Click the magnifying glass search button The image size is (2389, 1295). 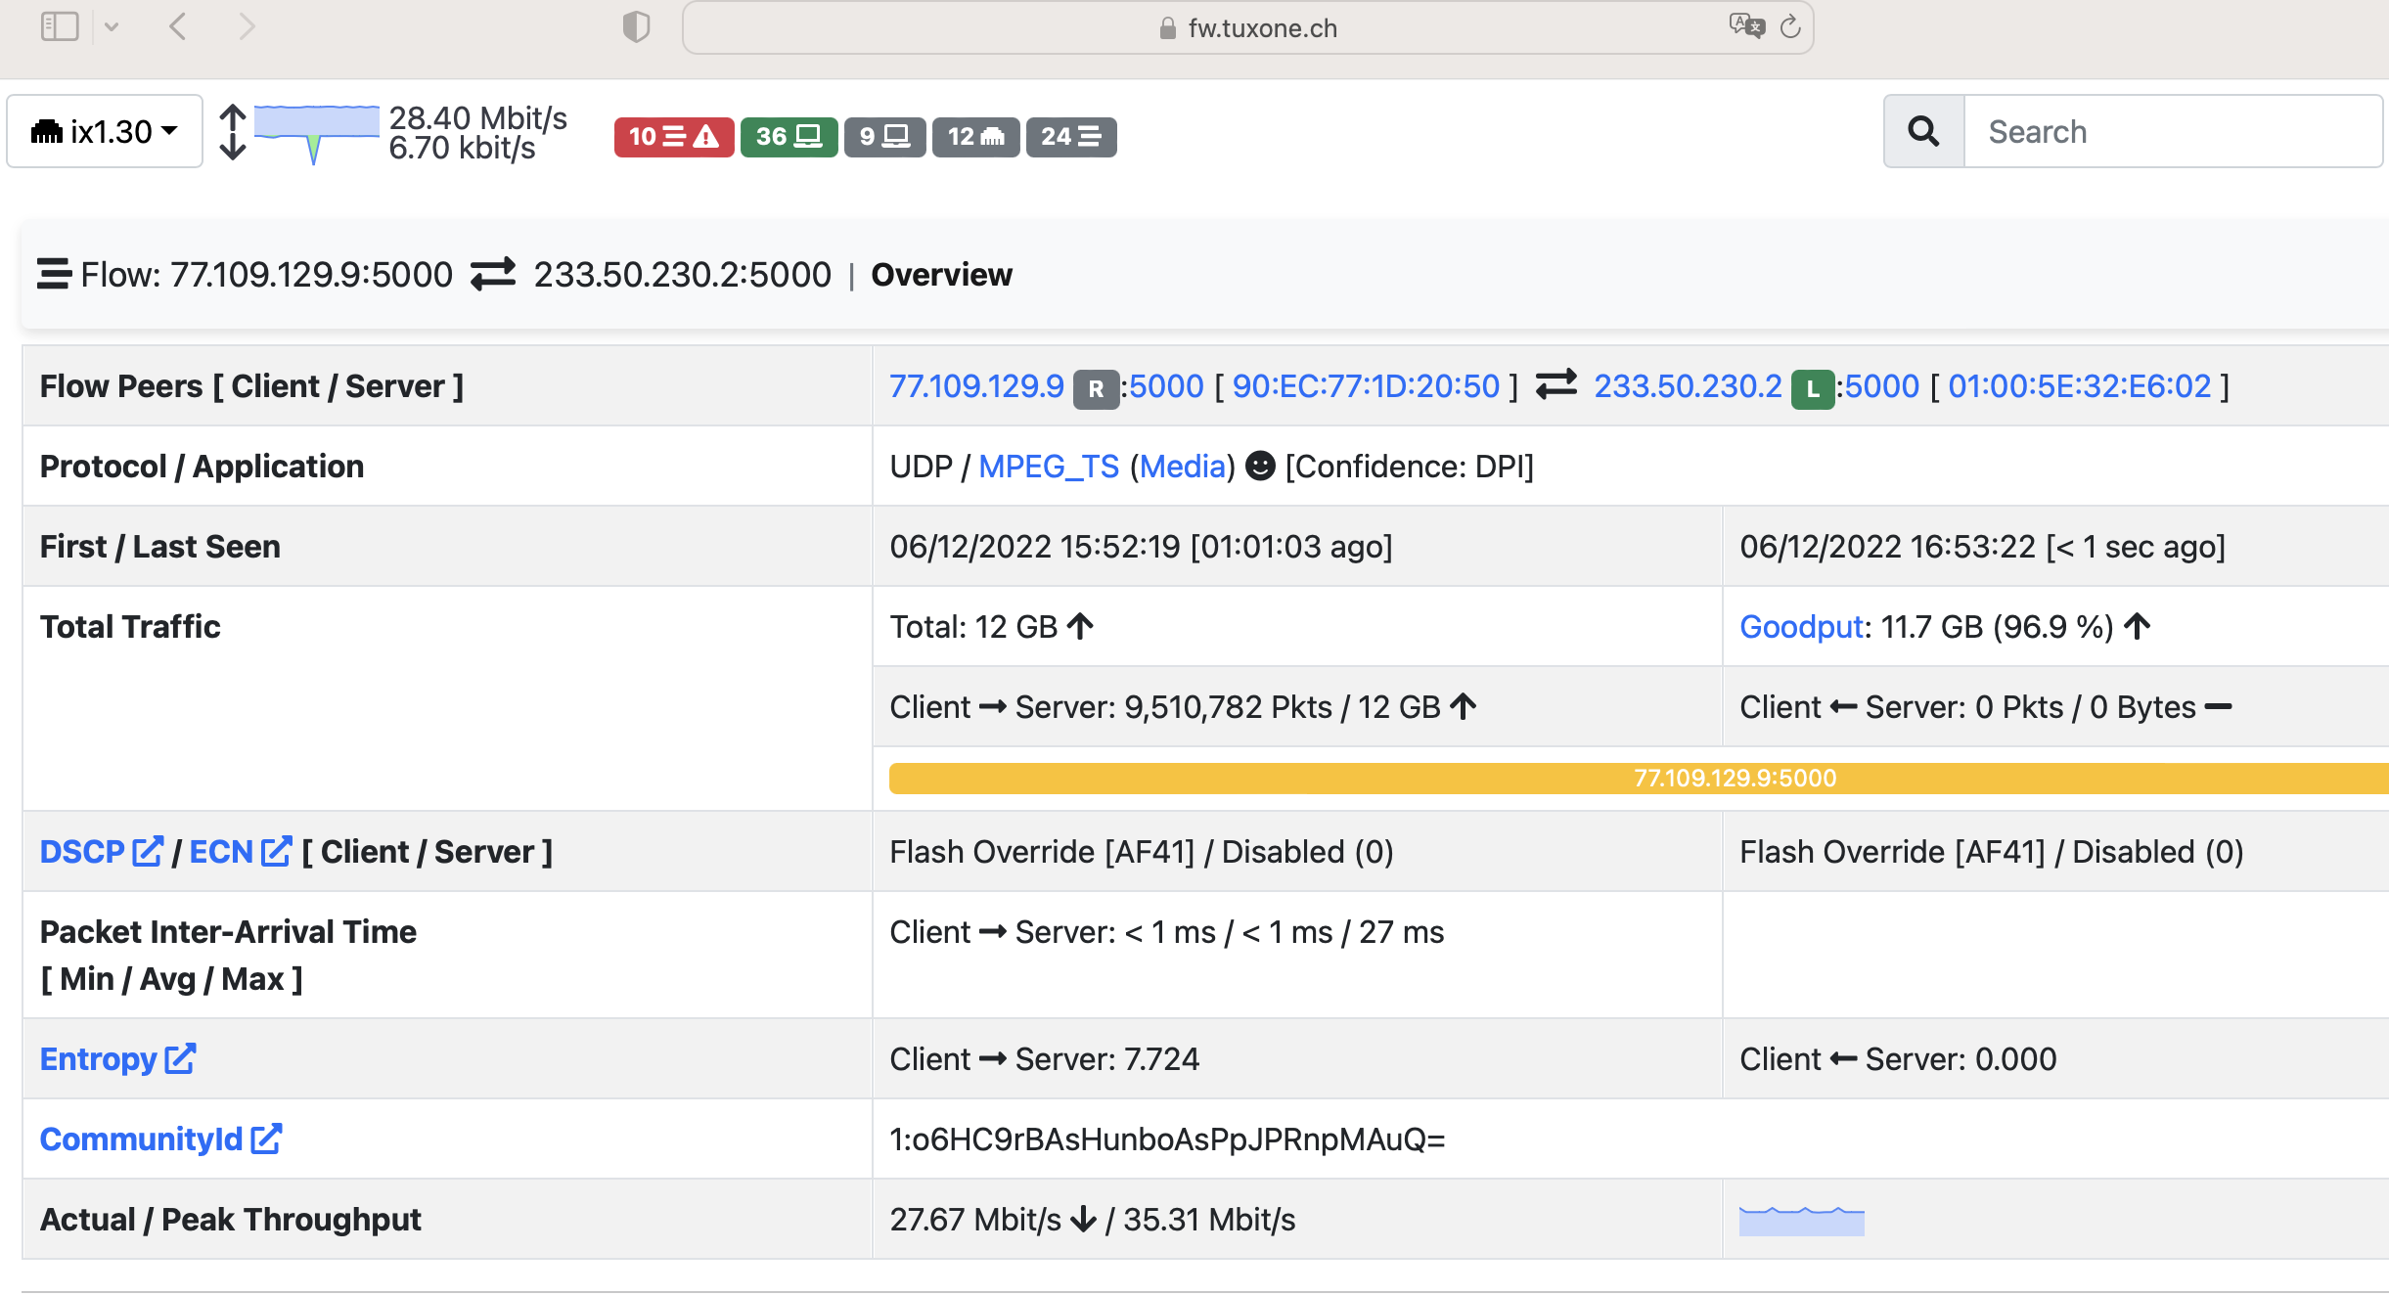[x=1923, y=131]
